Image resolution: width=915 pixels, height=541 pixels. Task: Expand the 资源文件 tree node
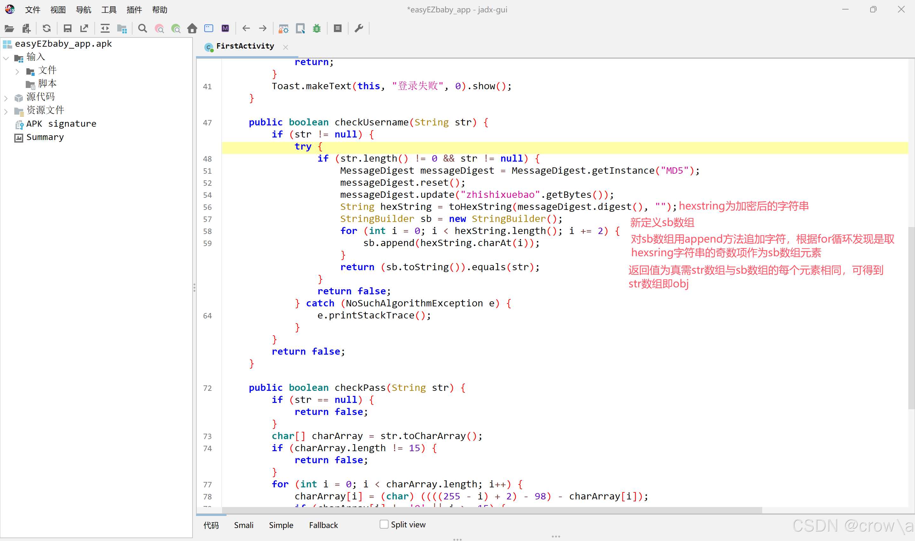point(6,111)
